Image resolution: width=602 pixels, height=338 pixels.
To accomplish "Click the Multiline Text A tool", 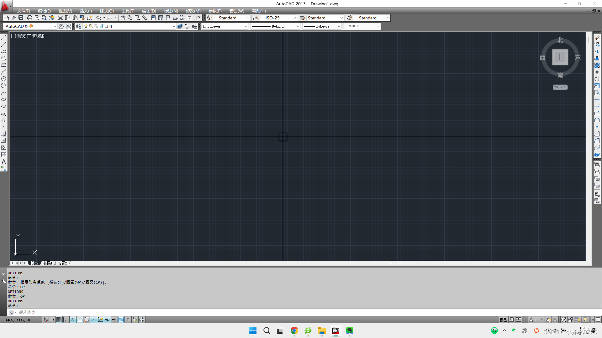I will pyautogui.click(x=4, y=162).
